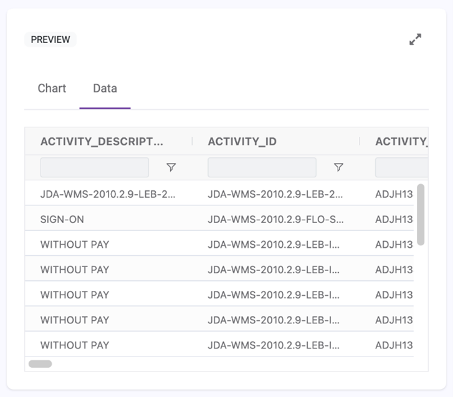Switch to the Chart tab

(x=52, y=88)
